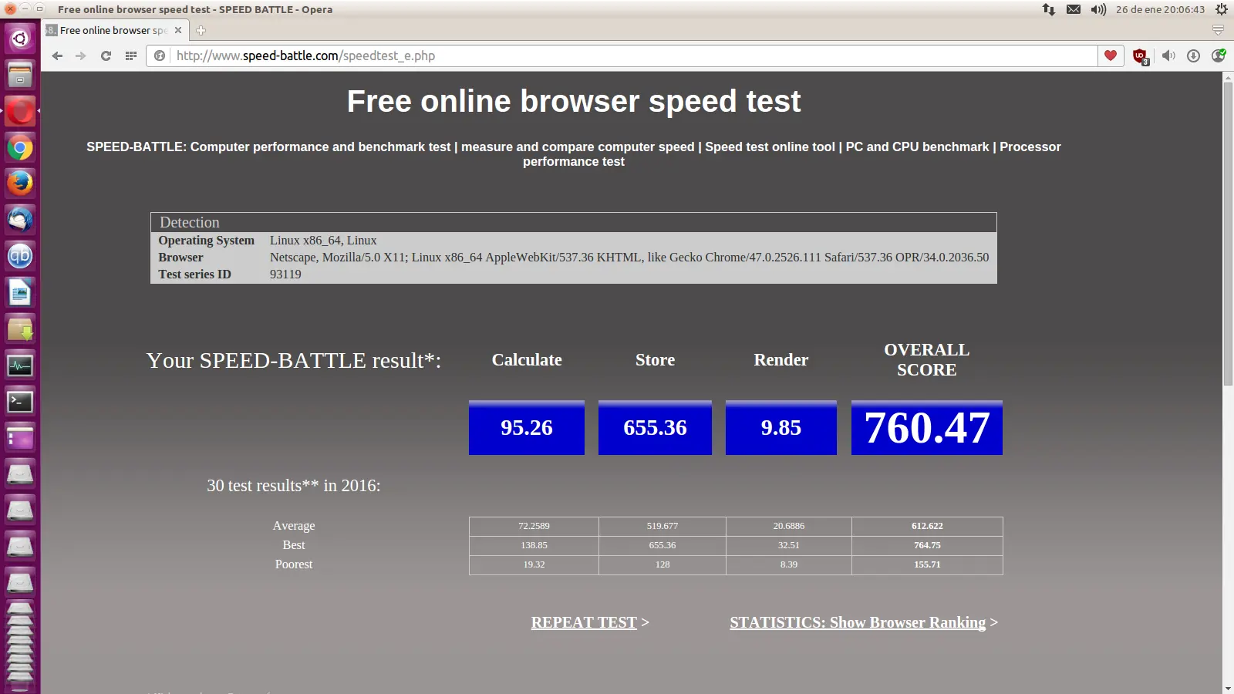1234x694 pixels.
Task: Click poorest calculate value 19.32
Action: pyautogui.click(x=534, y=564)
